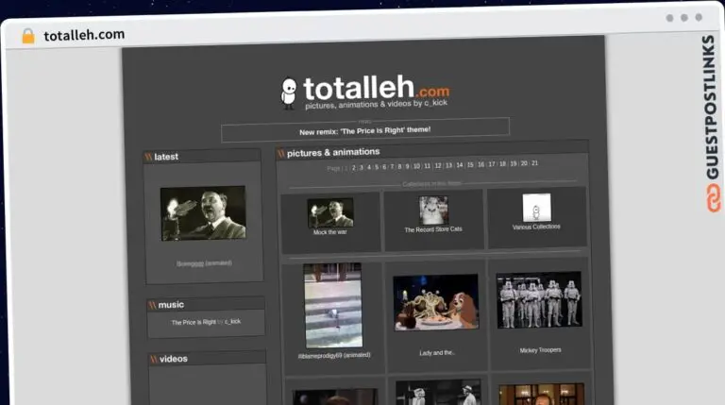Open the '#blameprodigy69 (animated)' picture thumbnail
Viewport: 725px width, 405px height.
click(333, 305)
